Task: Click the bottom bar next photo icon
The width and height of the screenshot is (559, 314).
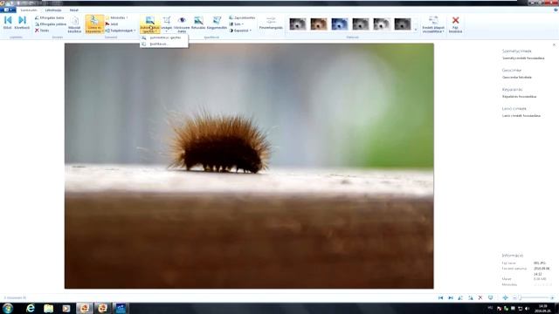Action: 451,297
